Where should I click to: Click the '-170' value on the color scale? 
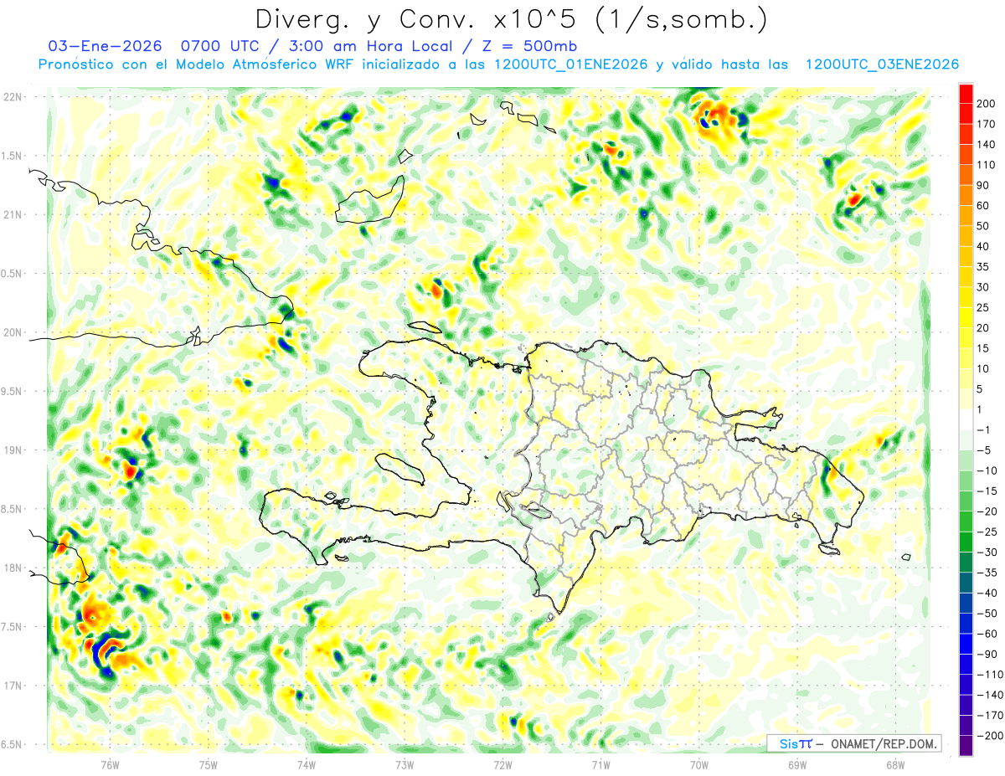991,715
